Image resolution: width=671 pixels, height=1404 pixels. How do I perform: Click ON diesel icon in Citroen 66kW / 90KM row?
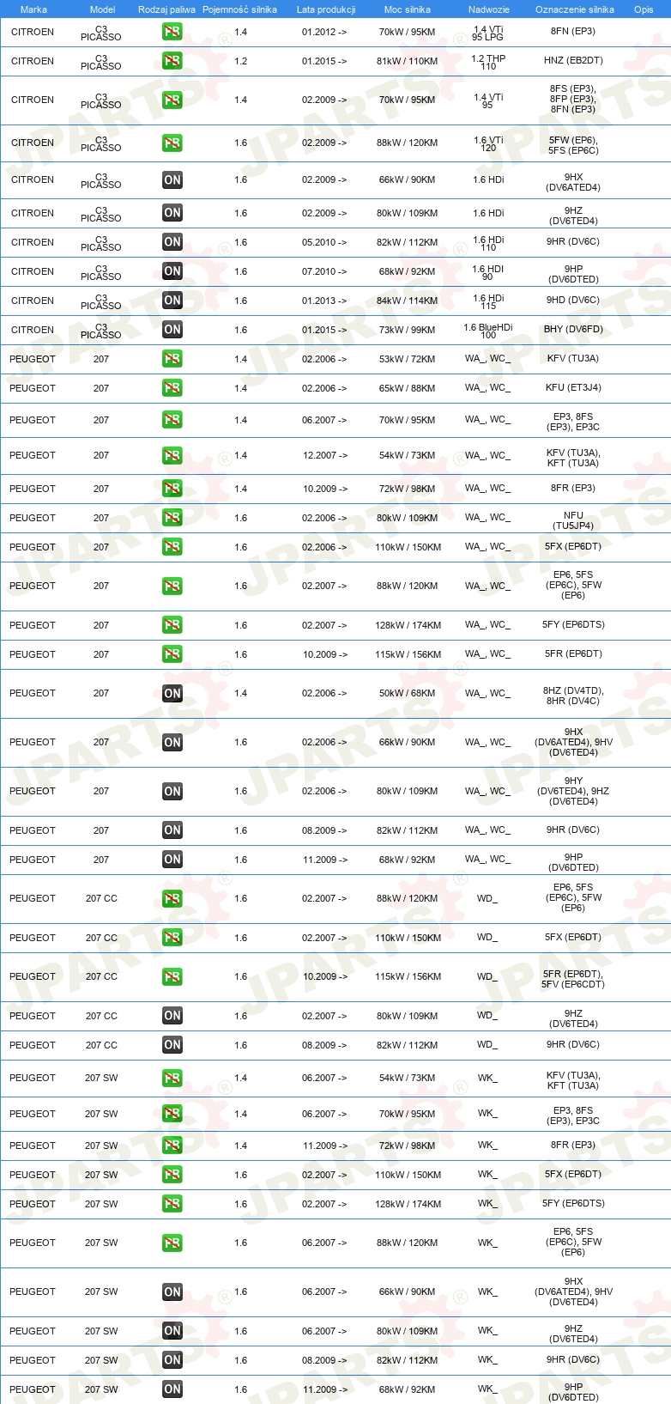coord(172,179)
